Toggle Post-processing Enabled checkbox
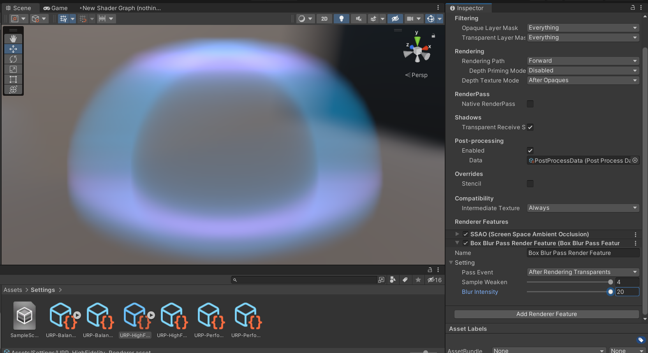Viewport: 648px width, 353px height. [530, 151]
